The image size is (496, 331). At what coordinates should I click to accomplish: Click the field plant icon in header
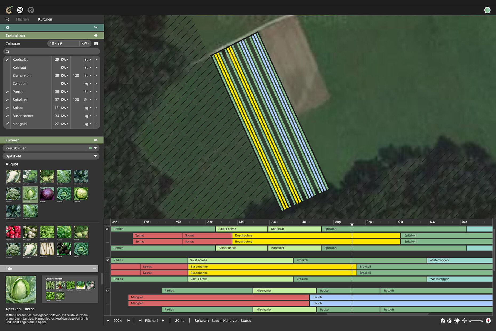[20, 10]
